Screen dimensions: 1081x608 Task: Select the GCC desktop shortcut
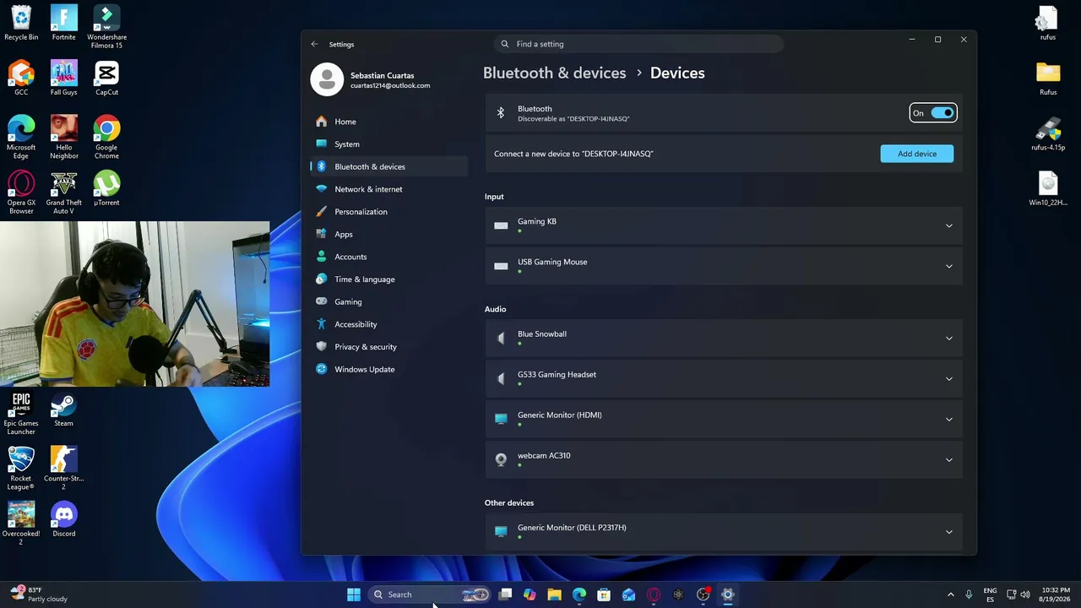(x=21, y=79)
